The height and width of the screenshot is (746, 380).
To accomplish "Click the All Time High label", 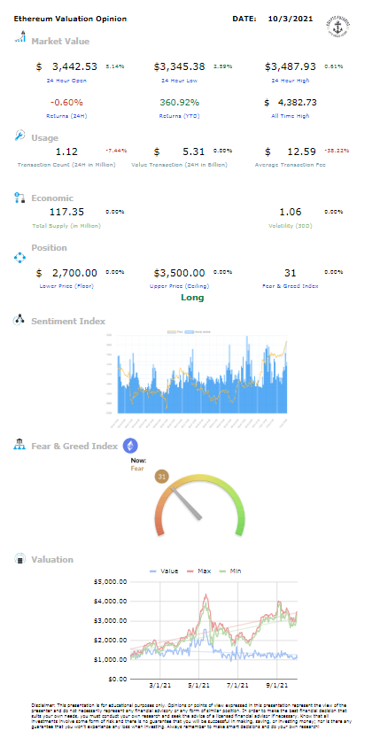I will [x=291, y=115].
